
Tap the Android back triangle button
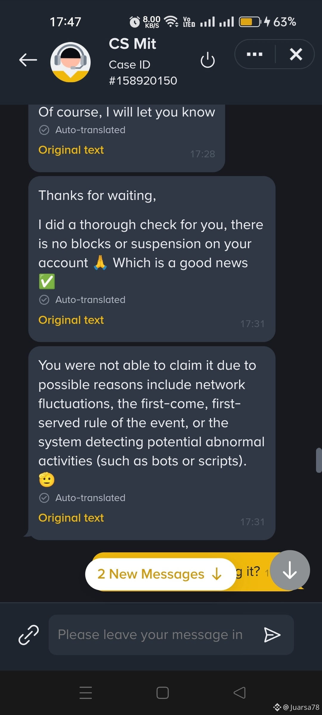point(239,693)
